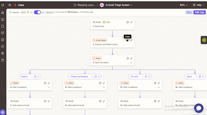The width and height of the screenshot is (207, 115).
Task: Open the versions stack sidebar icon
Action: [3, 60]
